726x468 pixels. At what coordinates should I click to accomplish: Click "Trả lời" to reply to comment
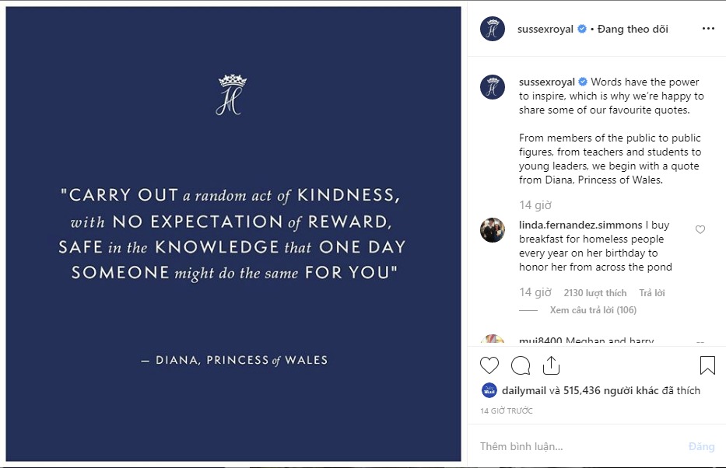pyautogui.click(x=651, y=293)
